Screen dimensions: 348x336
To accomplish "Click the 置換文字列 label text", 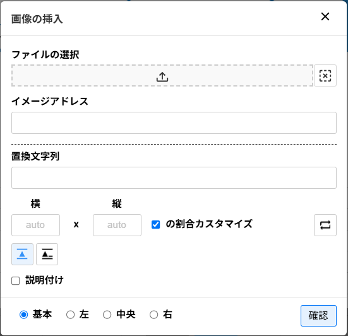I will (35, 157).
